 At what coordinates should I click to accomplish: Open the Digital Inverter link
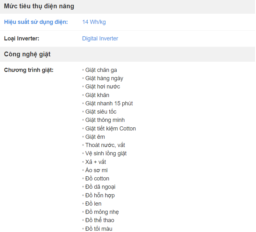tap(100, 39)
